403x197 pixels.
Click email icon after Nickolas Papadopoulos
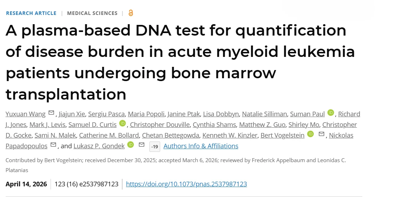point(53,145)
